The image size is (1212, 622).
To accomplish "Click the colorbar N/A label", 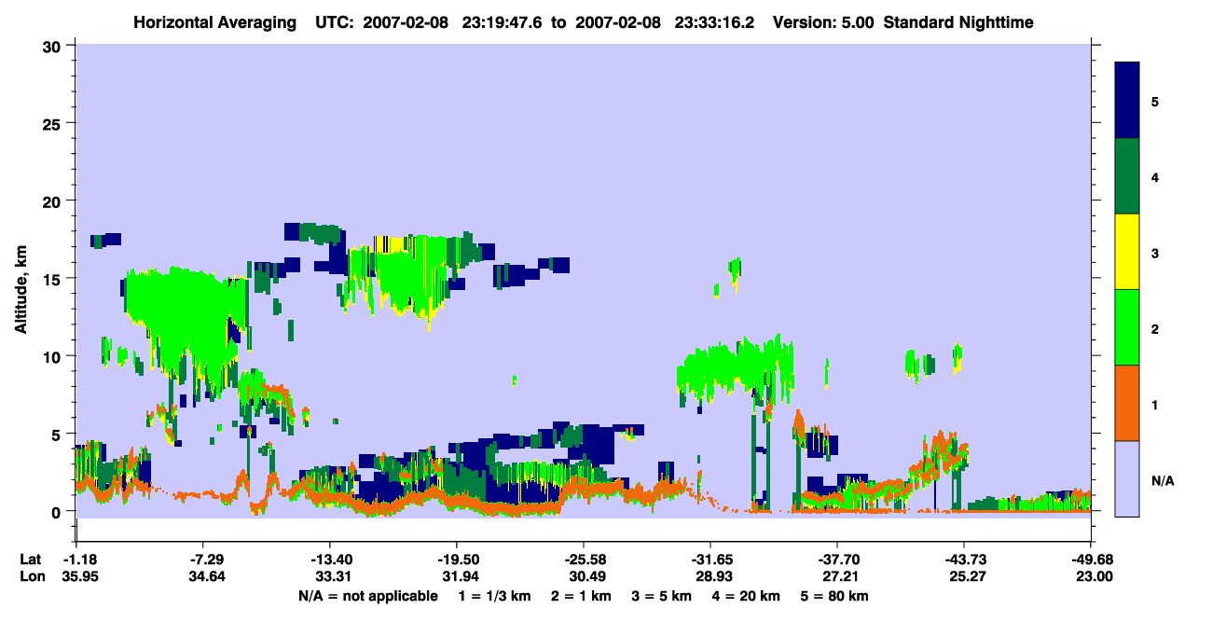I will pos(1162,480).
